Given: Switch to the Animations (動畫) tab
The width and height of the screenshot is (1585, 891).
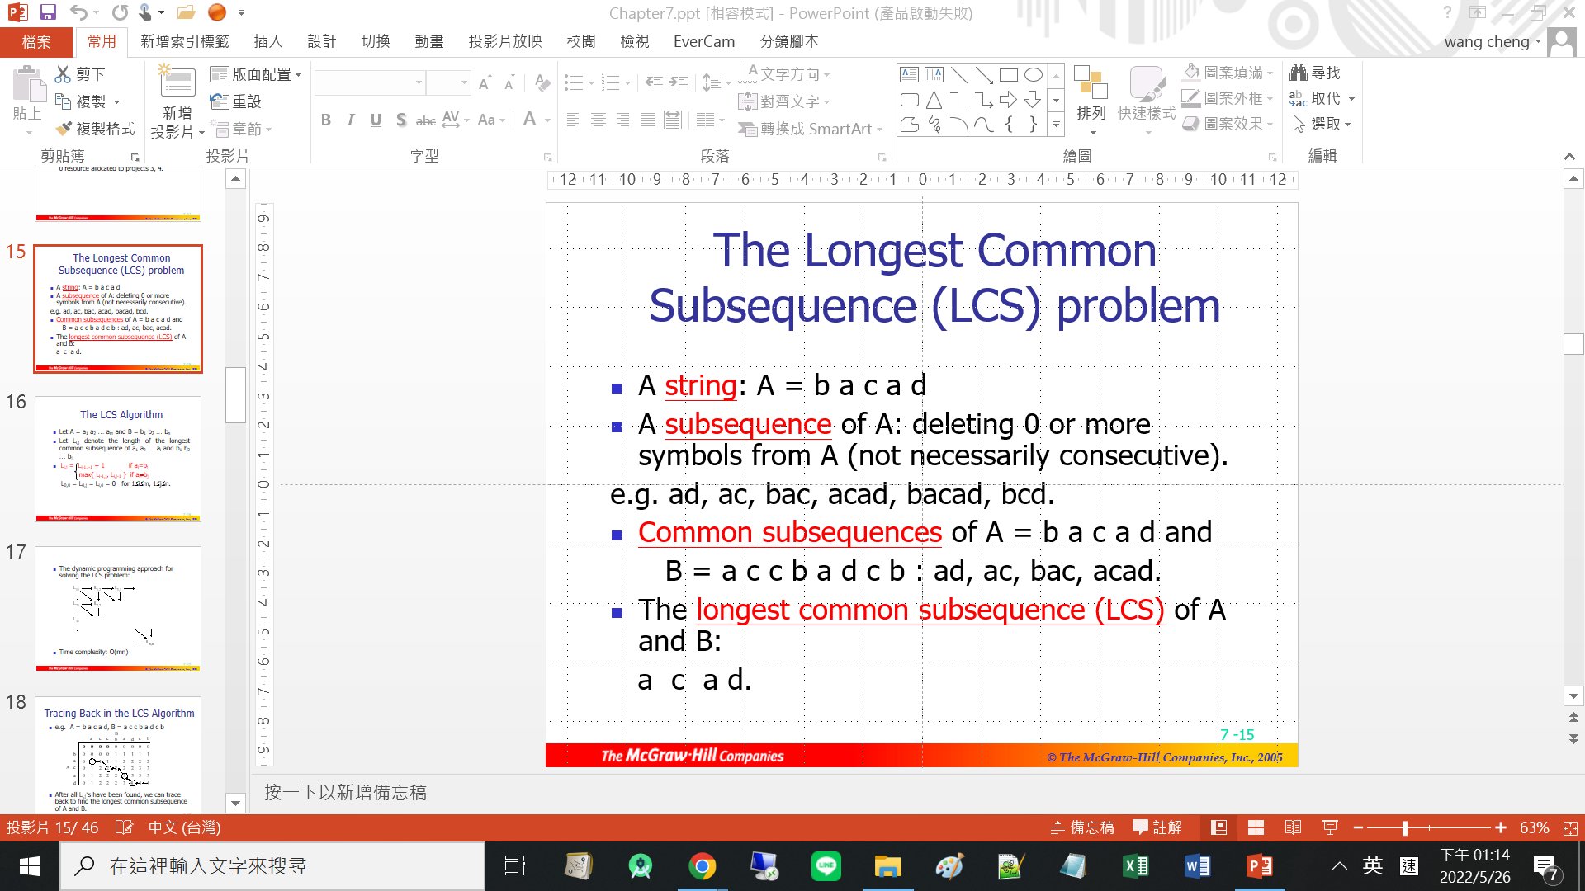Looking at the screenshot, I should pos(429,41).
